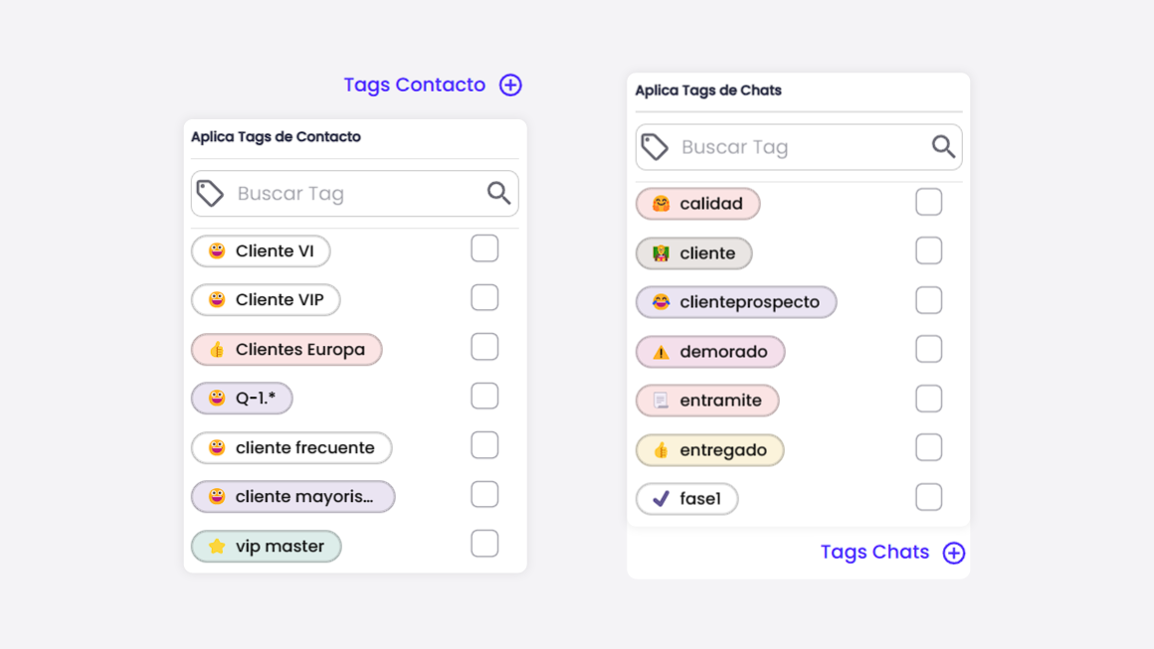The height and width of the screenshot is (649, 1154).
Task: Open the Tags Chats link
Action: 875,552
